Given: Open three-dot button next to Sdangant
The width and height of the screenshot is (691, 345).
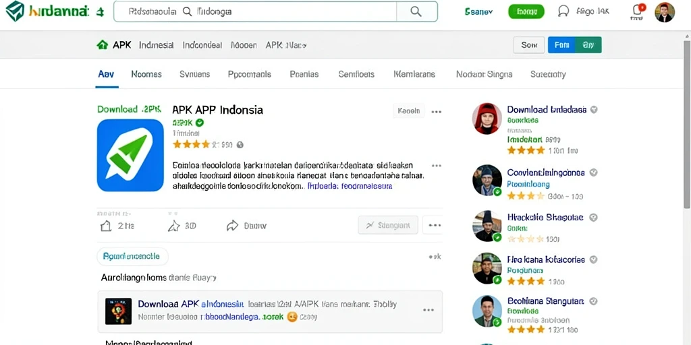Looking at the screenshot, I should [435, 225].
